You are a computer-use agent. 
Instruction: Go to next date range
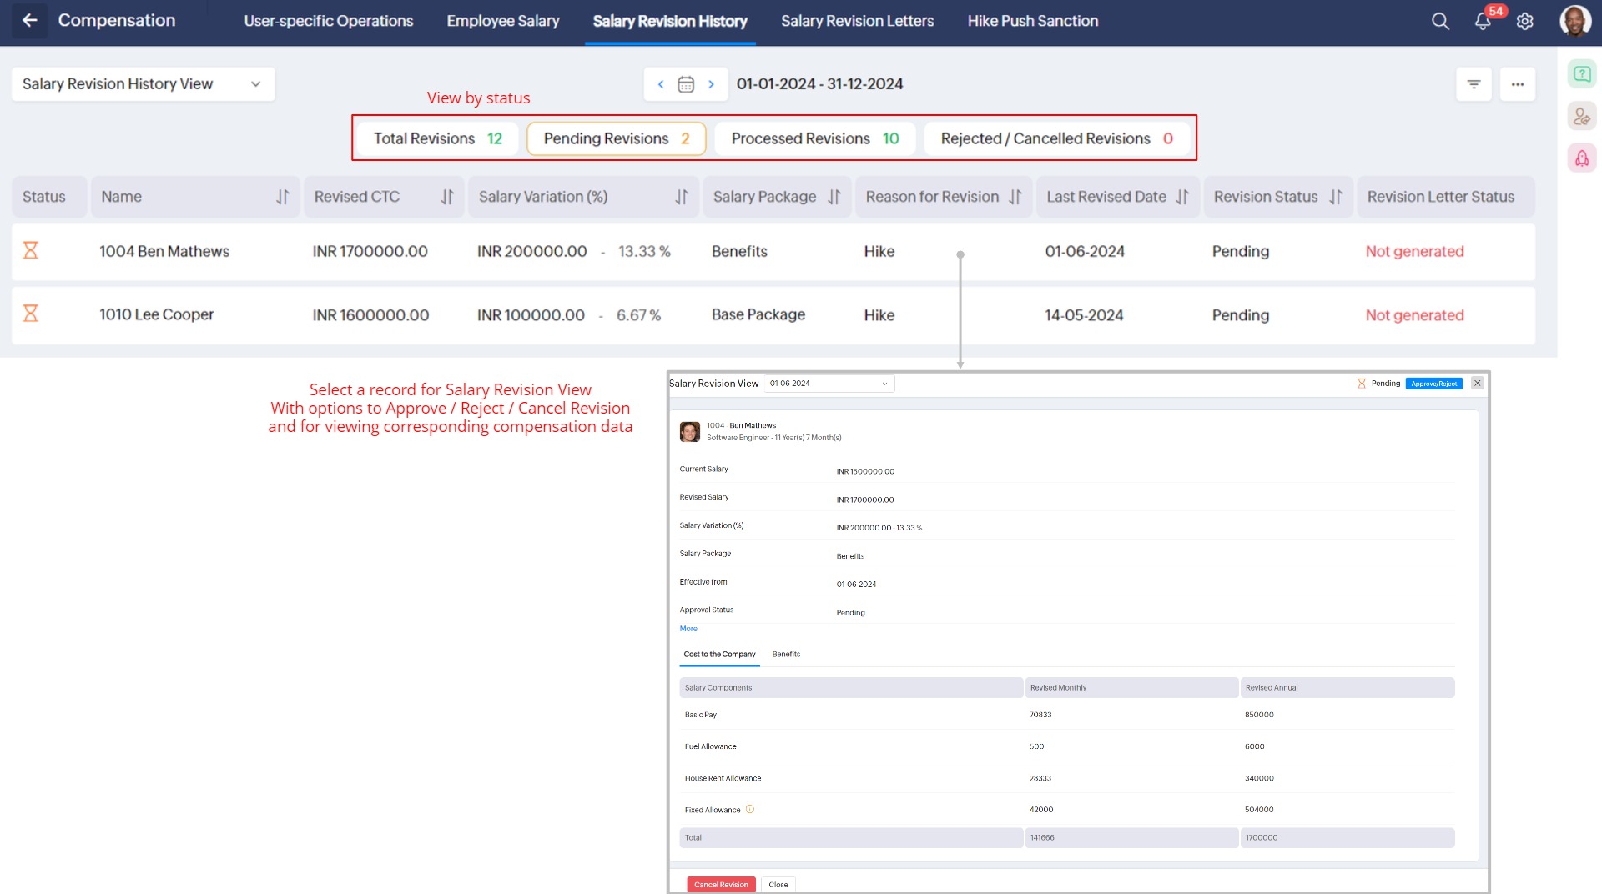(711, 84)
